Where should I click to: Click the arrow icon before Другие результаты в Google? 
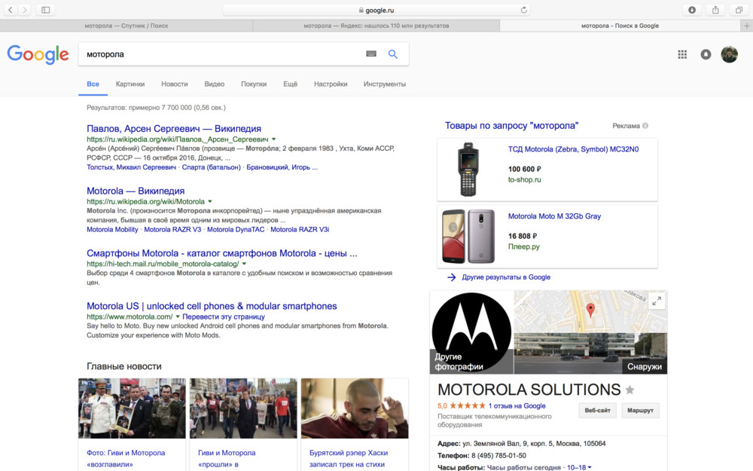pyautogui.click(x=451, y=277)
